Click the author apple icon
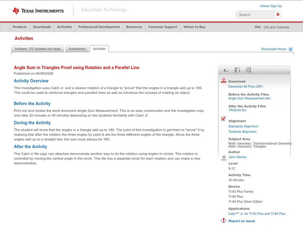This screenshot has width=303, height=226. [x=224, y=158]
